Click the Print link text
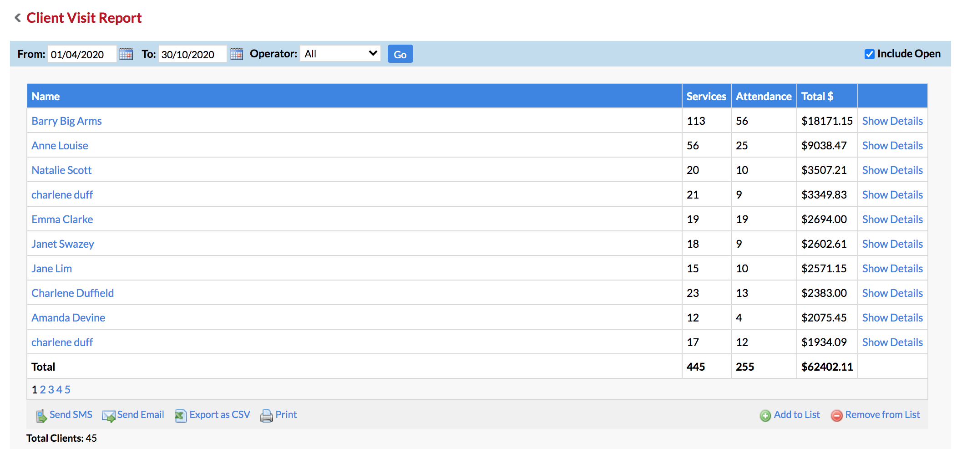The height and width of the screenshot is (449, 962). click(286, 415)
